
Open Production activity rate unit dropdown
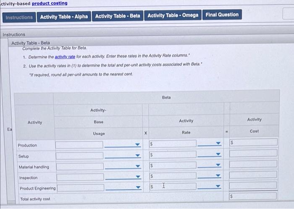(210, 143)
